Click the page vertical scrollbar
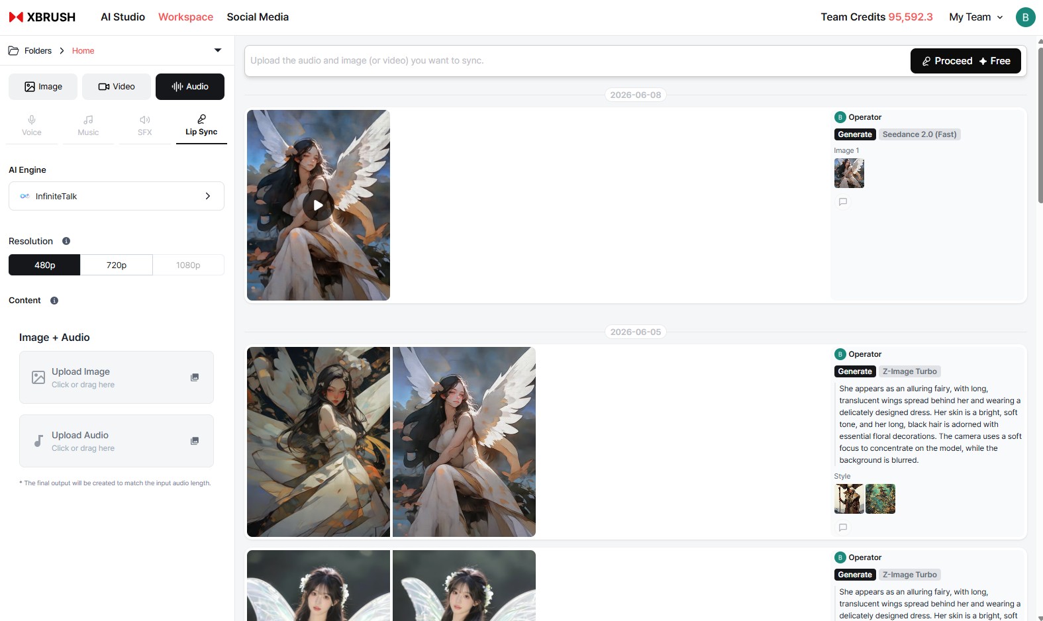The image size is (1043, 621). point(1040,126)
